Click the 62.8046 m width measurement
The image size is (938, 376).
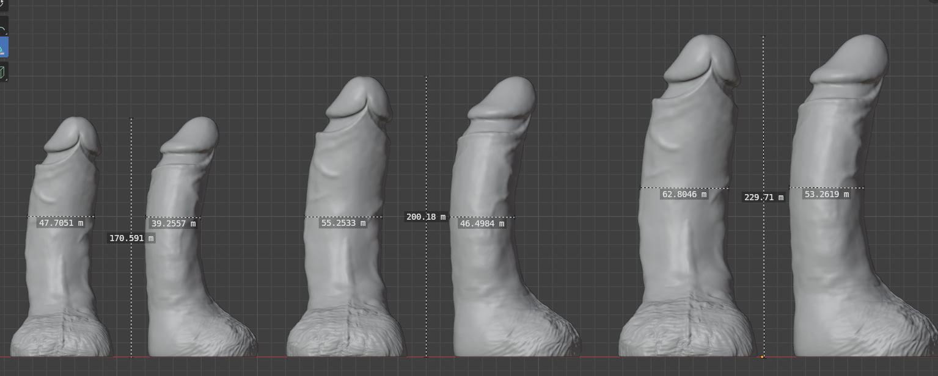684,195
